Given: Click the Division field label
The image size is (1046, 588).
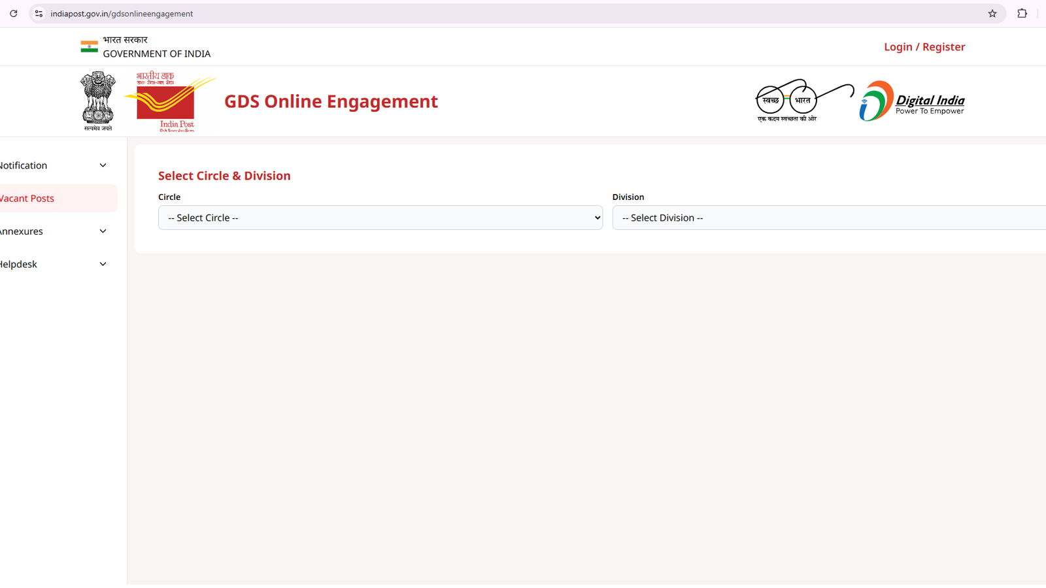Looking at the screenshot, I should (628, 197).
